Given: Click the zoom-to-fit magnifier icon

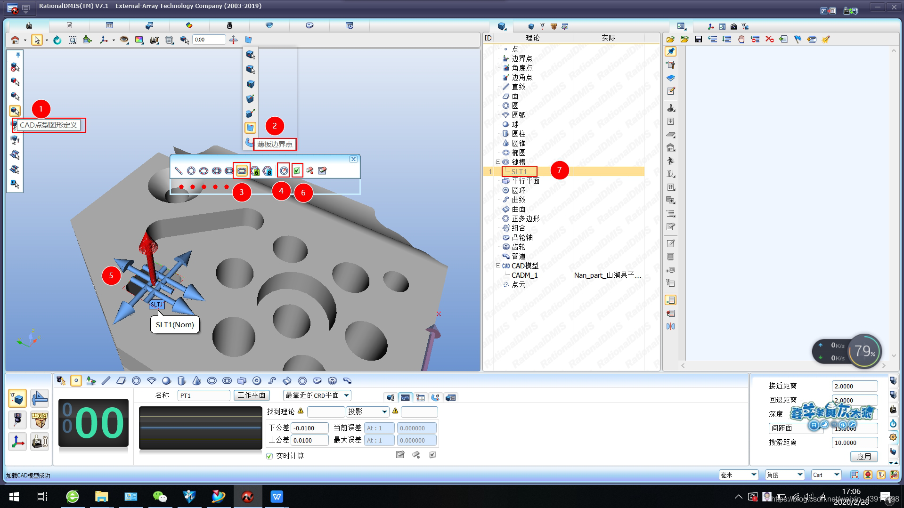Looking at the screenshot, I should (73, 40).
